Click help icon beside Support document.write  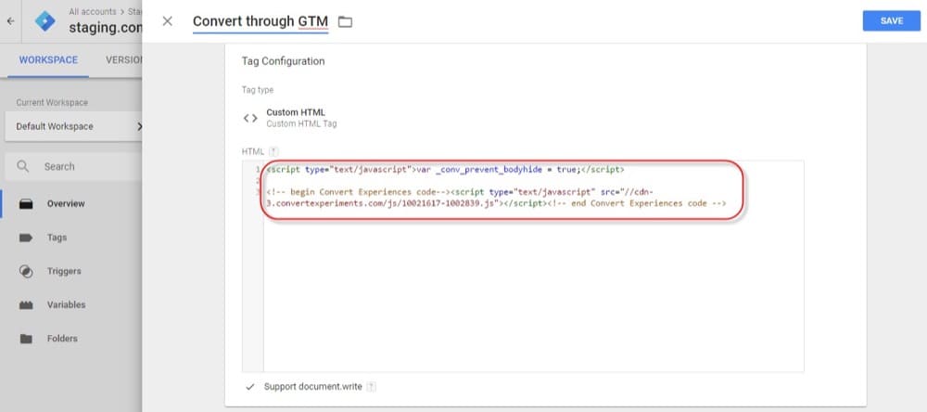tap(372, 387)
